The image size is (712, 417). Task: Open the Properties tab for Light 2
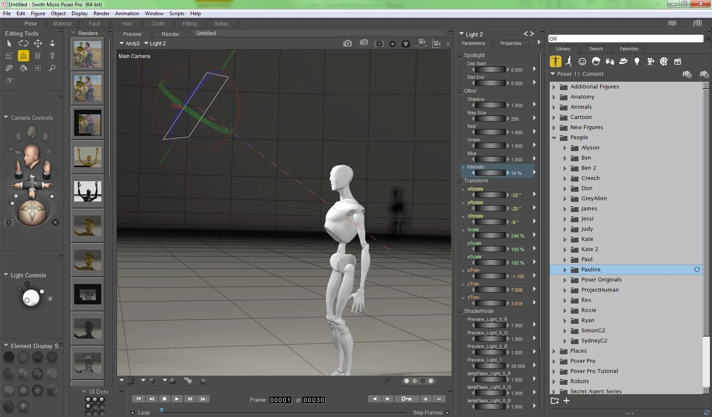(511, 43)
